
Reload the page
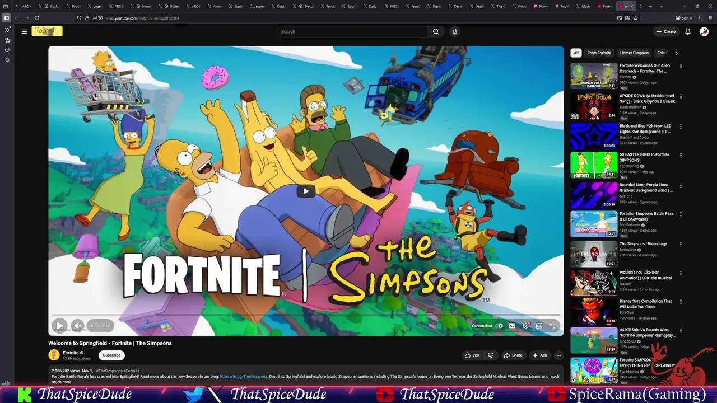click(37, 18)
